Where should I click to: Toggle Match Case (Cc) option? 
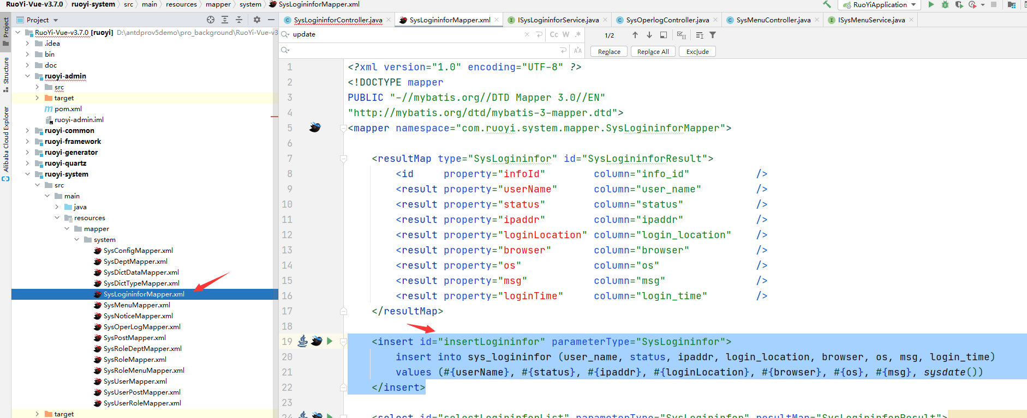(x=554, y=34)
